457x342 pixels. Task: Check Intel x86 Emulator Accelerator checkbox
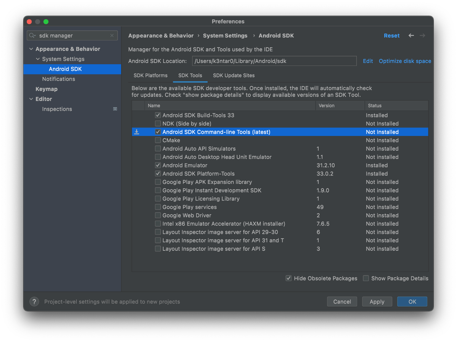point(158,224)
